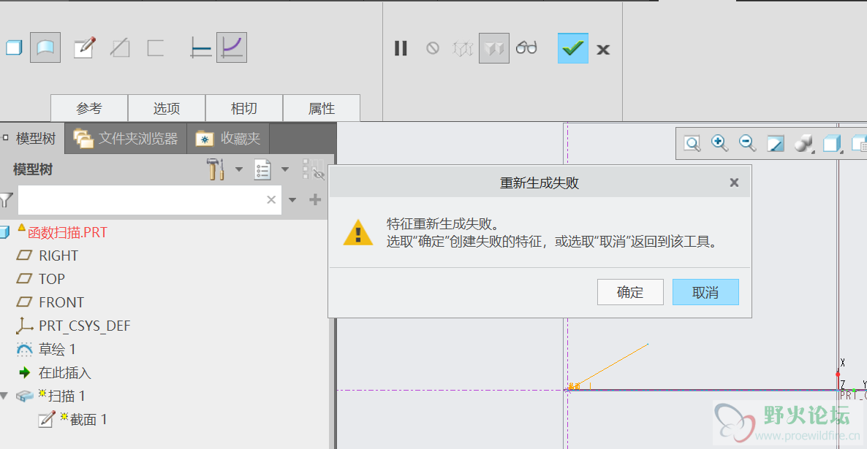Screen dimensions: 867x449
Task: Select the sweep as solid icon
Action: pos(14,48)
